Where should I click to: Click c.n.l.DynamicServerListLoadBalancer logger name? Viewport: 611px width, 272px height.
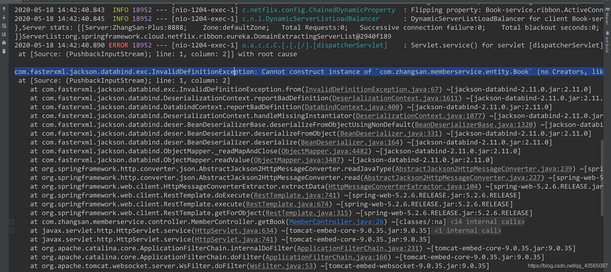[x=311, y=19]
